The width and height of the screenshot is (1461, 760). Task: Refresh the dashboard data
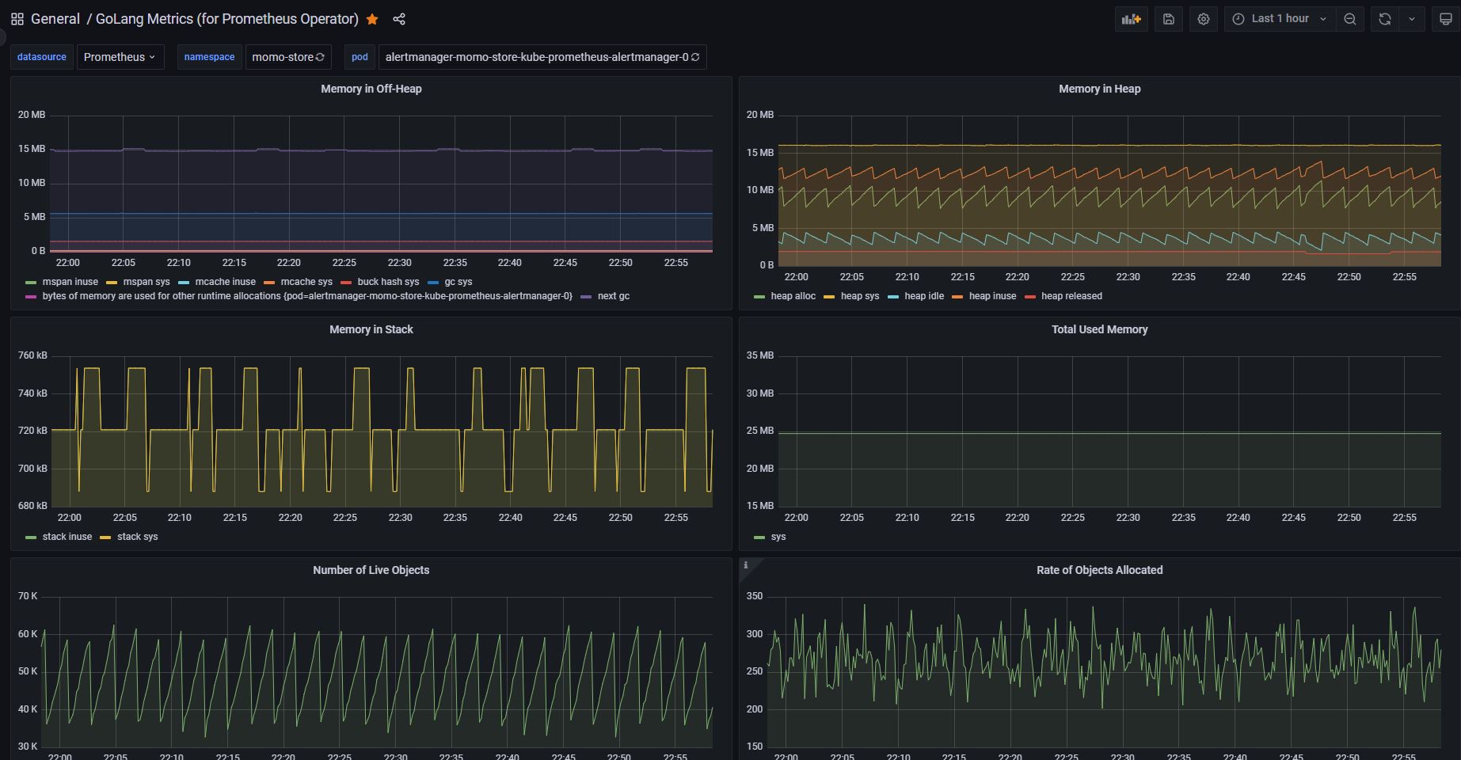tap(1384, 19)
